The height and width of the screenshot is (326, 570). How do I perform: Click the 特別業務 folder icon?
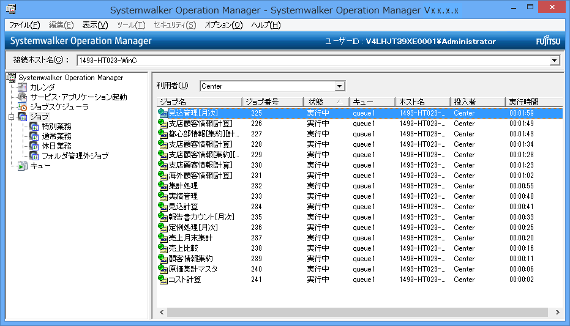34,127
